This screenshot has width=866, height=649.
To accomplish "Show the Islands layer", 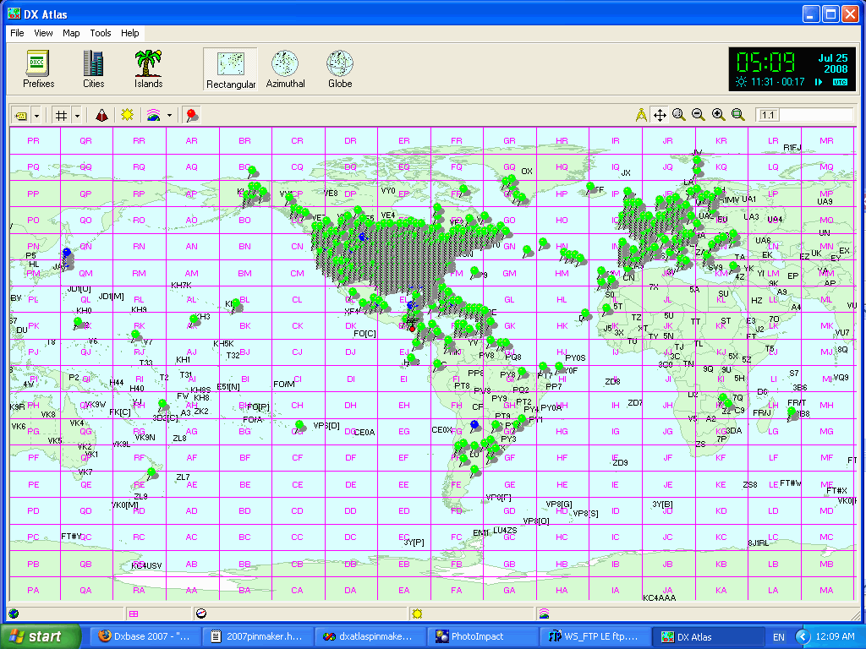I will click(148, 68).
